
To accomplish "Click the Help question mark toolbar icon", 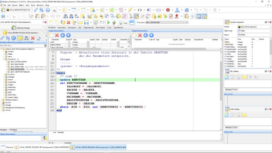I will point(48,10).
